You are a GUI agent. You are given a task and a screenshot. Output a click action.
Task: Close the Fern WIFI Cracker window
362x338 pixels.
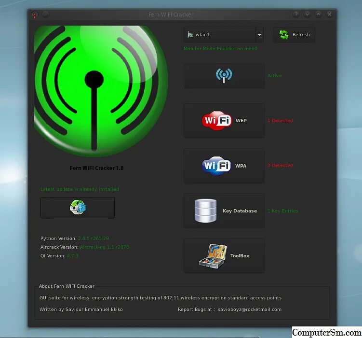329,14
